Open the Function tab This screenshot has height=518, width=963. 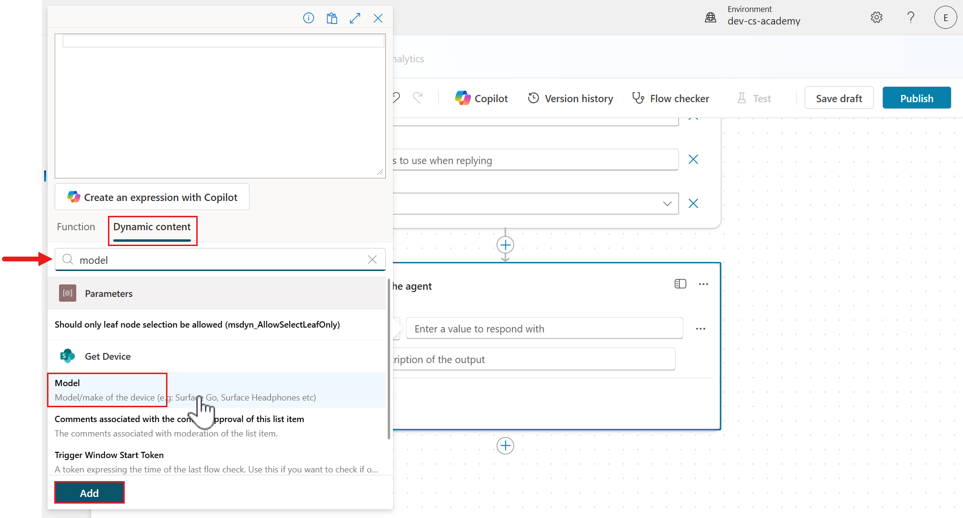(x=76, y=226)
